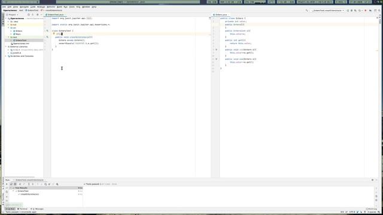Click the test history magnifier icon
Image resolution: width=383 pixels, height=215 pixels.
45,185
